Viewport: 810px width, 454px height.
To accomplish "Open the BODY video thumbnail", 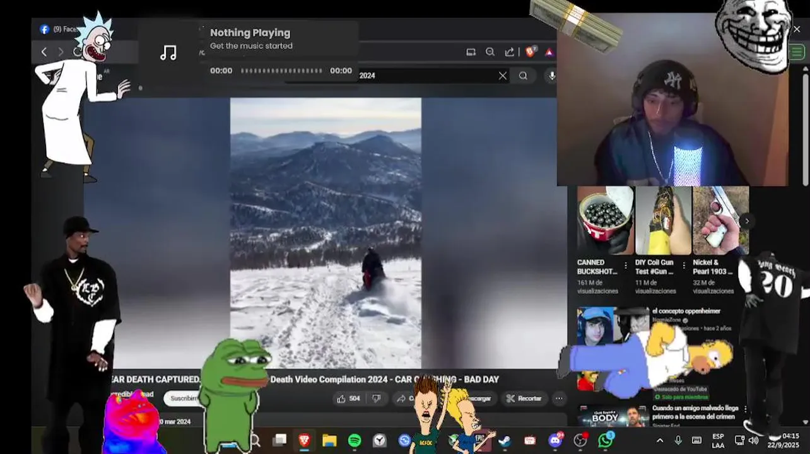I will 613,417.
